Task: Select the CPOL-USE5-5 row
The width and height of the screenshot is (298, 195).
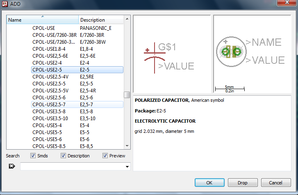Action: [77, 132]
